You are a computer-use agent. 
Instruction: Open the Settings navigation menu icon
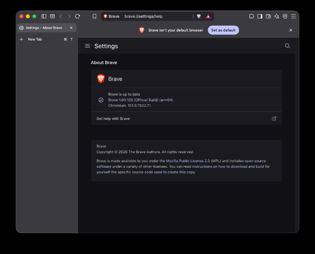pyautogui.click(x=87, y=46)
